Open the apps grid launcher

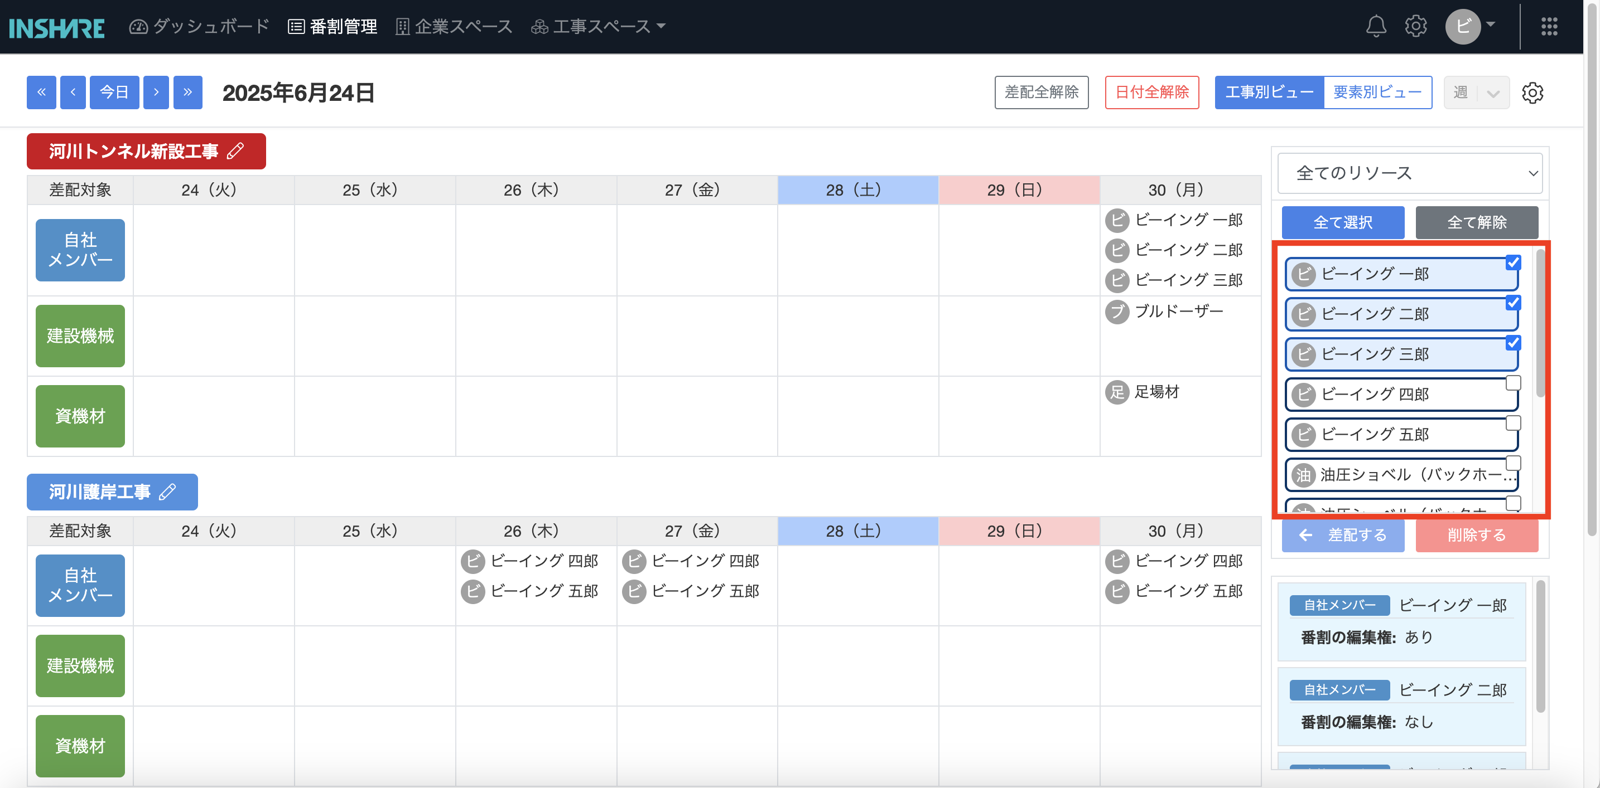click(1549, 26)
